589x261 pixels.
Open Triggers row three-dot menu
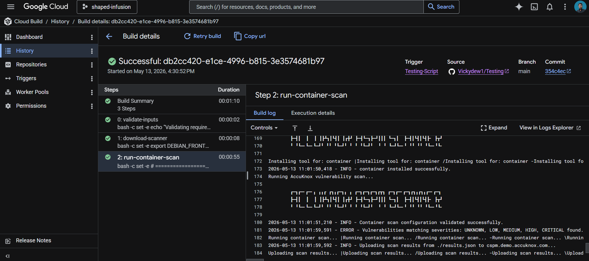92,79
